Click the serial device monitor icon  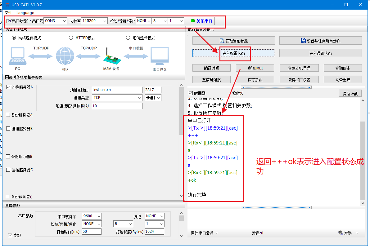tap(160, 56)
